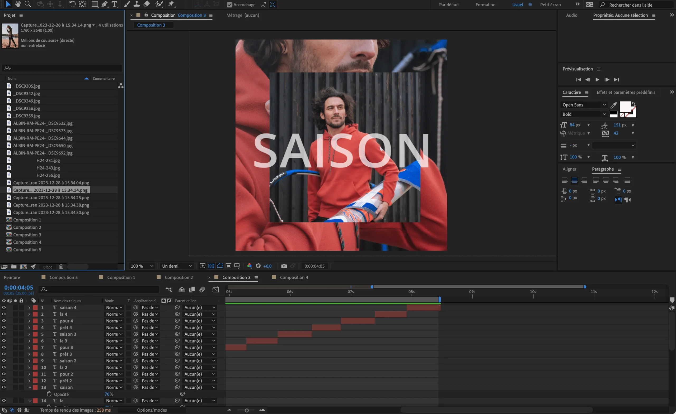The image size is (676, 414).
Task: Switch to Composition 4 timeline tab
Action: pos(294,277)
